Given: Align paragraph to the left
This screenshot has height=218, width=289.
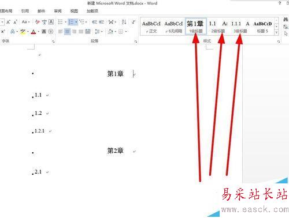Looking at the screenshot, I should [61, 31].
